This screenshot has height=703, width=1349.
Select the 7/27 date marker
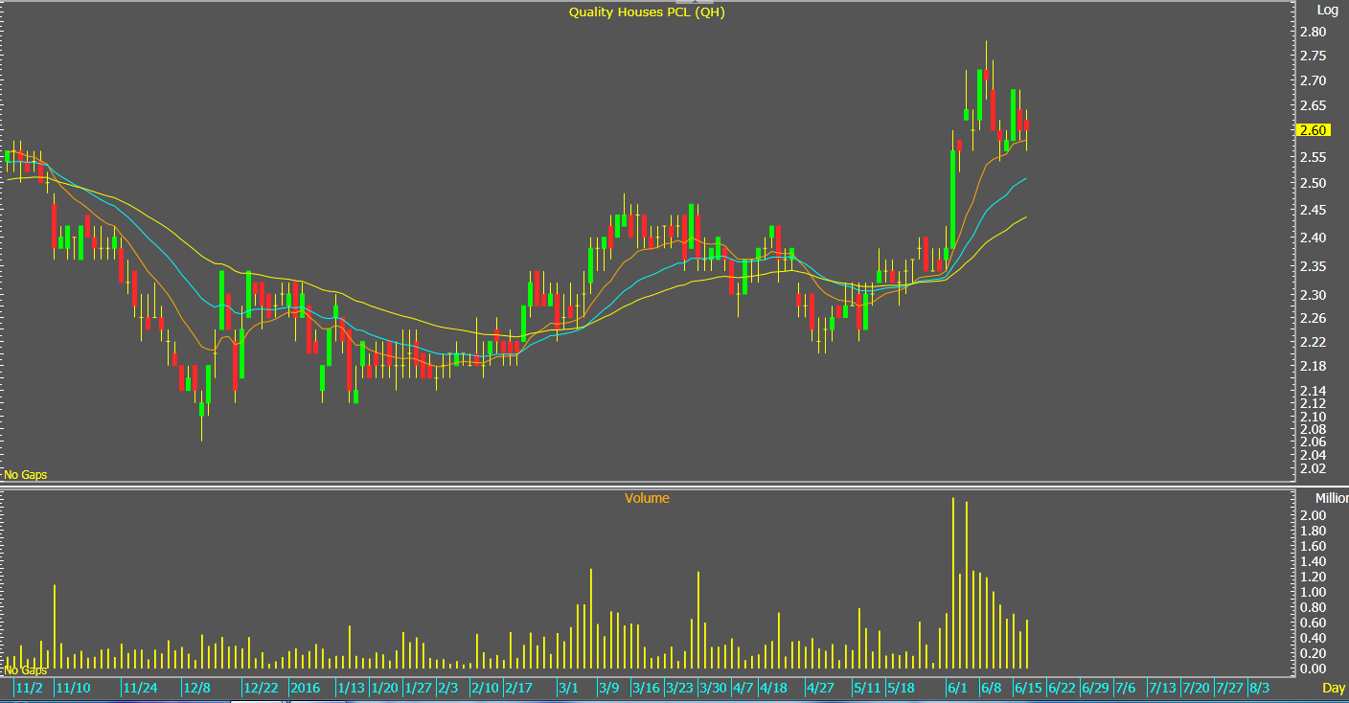[x=1229, y=688]
